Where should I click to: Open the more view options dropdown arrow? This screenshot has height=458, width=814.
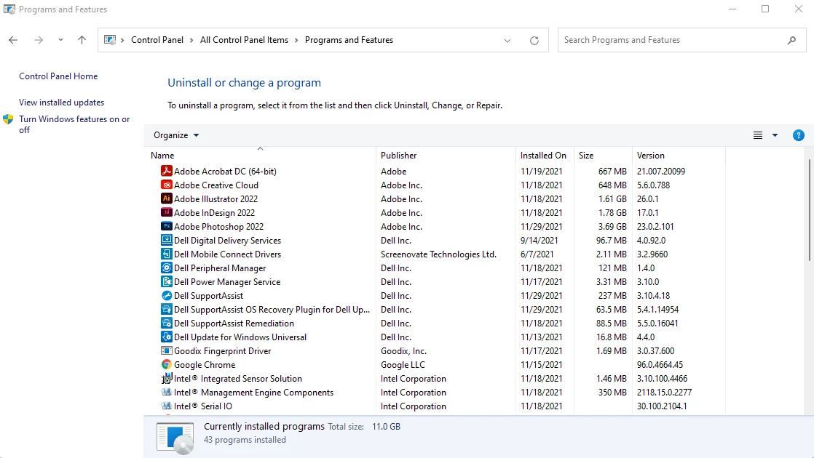click(775, 135)
